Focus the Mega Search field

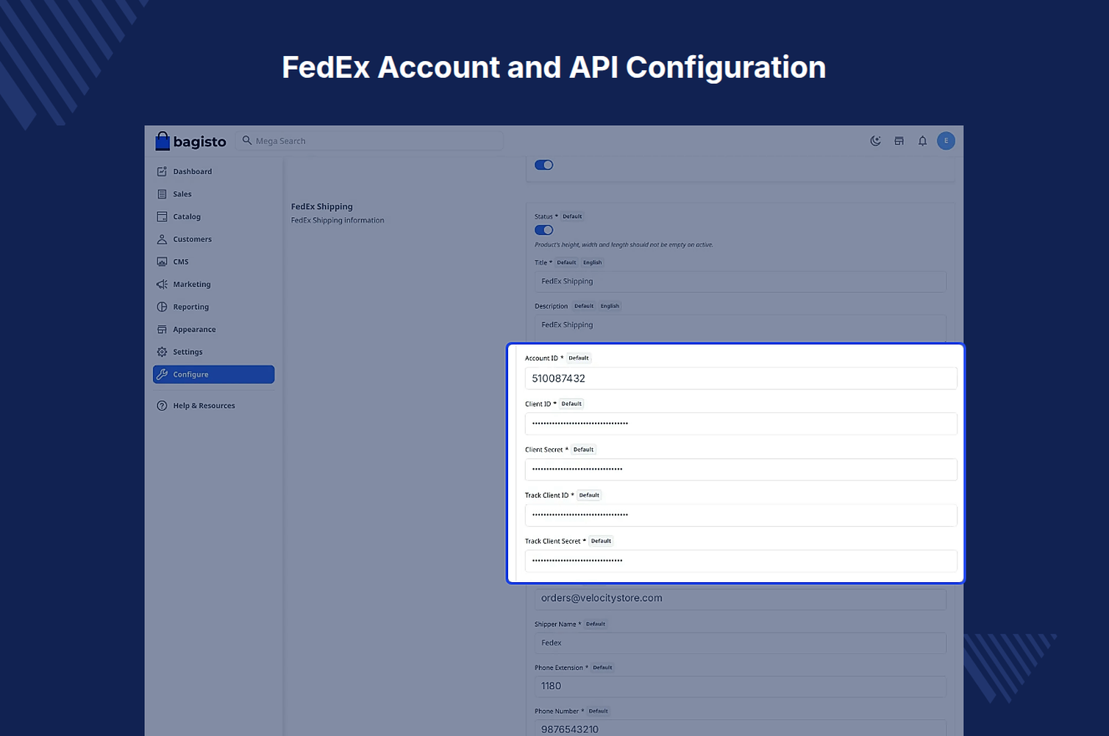point(370,141)
